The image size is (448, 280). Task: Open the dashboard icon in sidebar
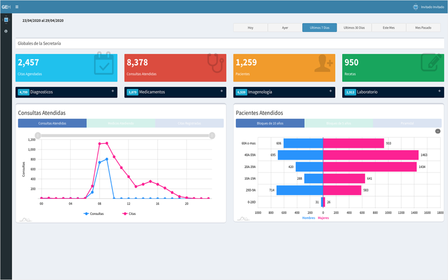point(6,20)
